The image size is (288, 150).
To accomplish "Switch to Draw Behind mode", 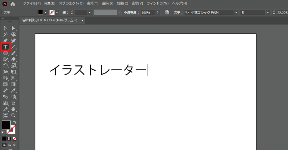I will (x=9, y=145).
